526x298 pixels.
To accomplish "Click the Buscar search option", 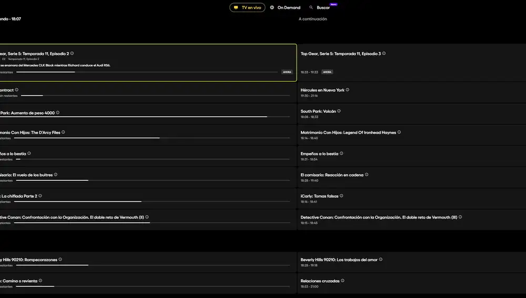I will click(323, 7).
